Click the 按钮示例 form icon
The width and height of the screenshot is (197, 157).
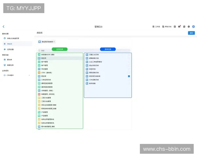pyautogui.click(x=87, y=69)
